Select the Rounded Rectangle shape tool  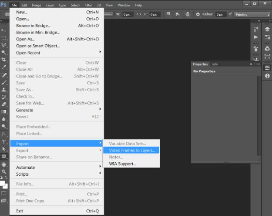coord(3,156)
